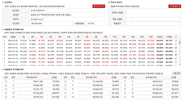Click the 투찰가 계산기 section heading
183x100 pixels.
116,2
